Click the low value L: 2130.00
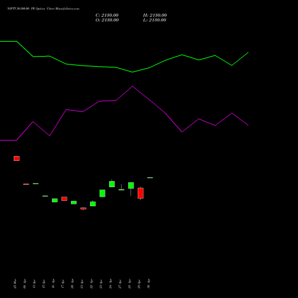Viewport: 298px width, 298px height. (154, 20)
